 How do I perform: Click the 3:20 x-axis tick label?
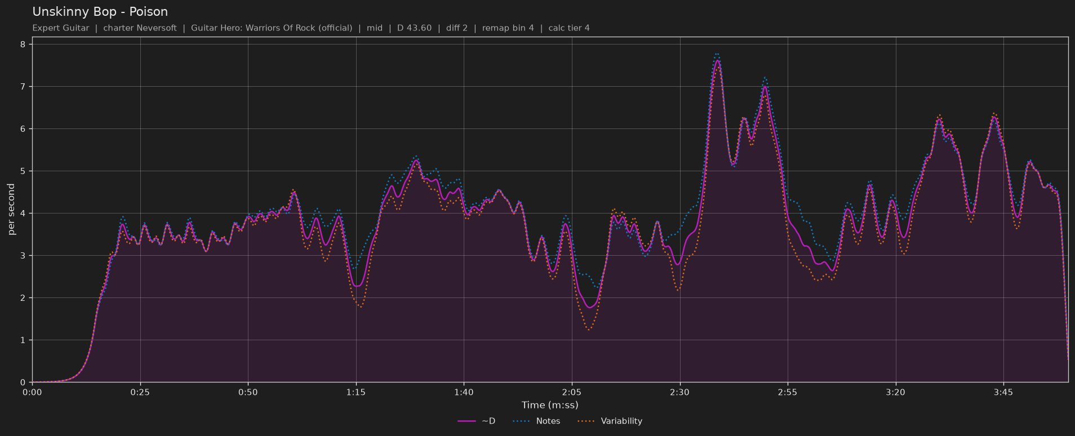[895, 392]
